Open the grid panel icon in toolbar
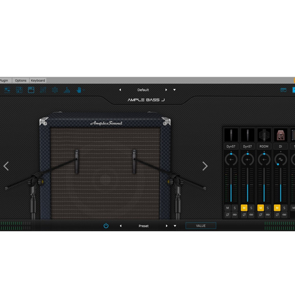This screenshot has height=295, width=295. pos(19,90)
